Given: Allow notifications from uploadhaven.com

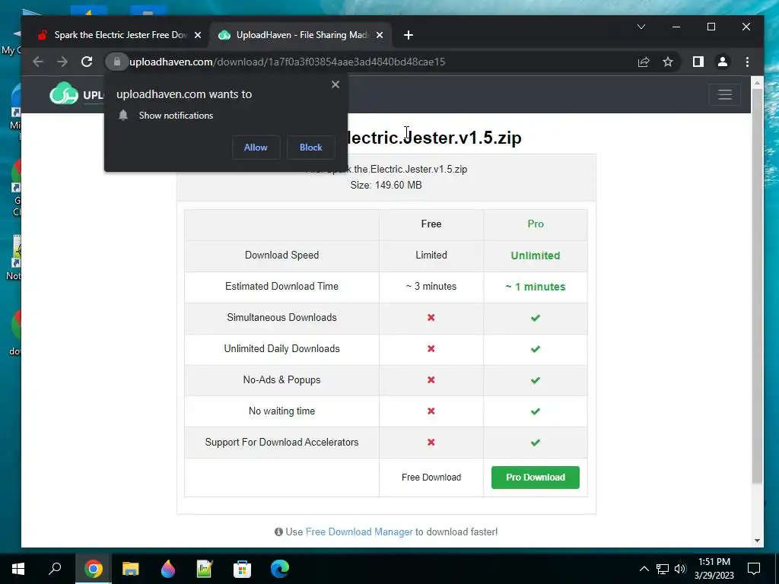Looking at the screenshot, I should click(256, 148).
